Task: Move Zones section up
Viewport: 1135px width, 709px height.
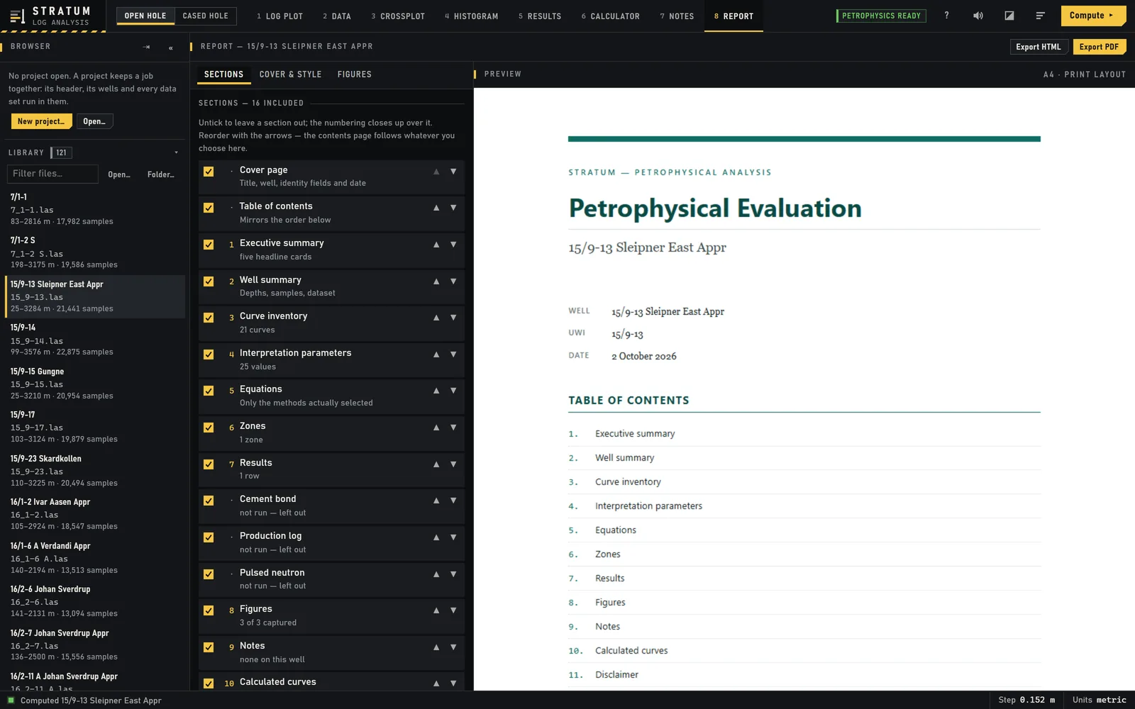Action: coord(436,428)
